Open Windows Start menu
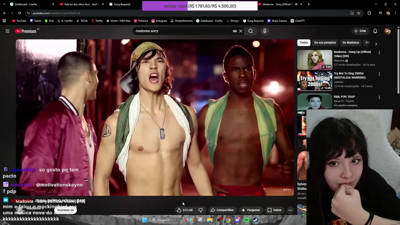The height and width of the screenshot is (225, 400). (145, 220)
